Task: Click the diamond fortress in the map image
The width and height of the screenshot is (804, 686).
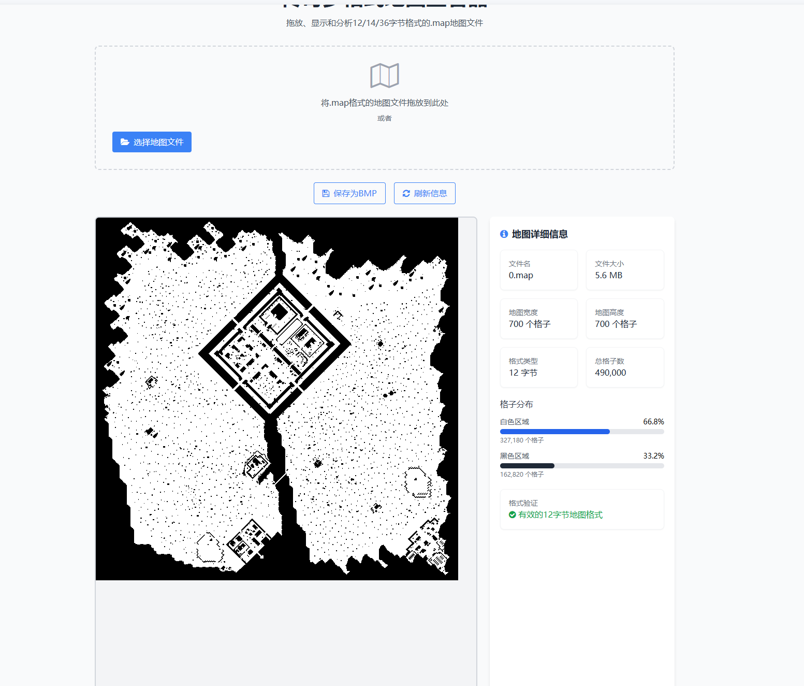Action: click(275, 344)
